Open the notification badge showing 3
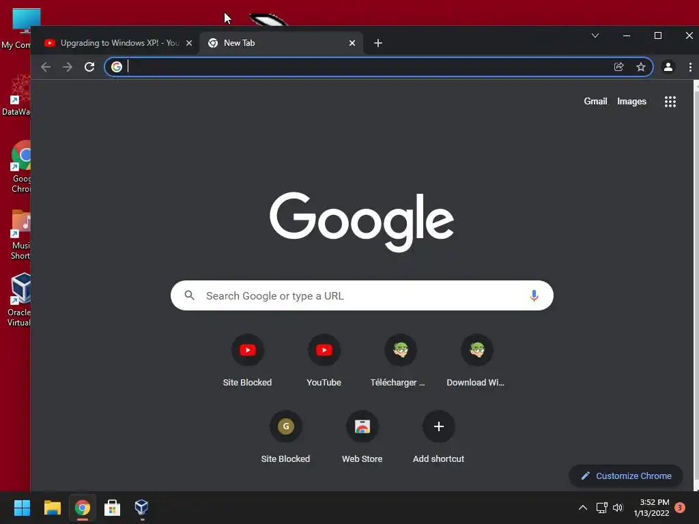This screenshot has height=524, width=699. (x=680, y=508)
